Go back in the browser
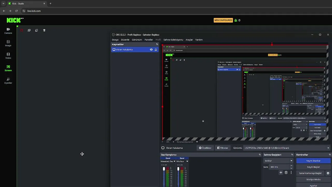The width and height of the screenshot is (332, 187). pos(4,11)
